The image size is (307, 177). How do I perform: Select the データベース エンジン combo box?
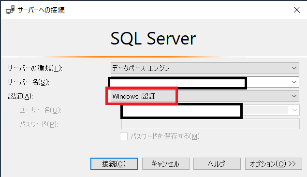pyautogui.click(x=205, y=68)
